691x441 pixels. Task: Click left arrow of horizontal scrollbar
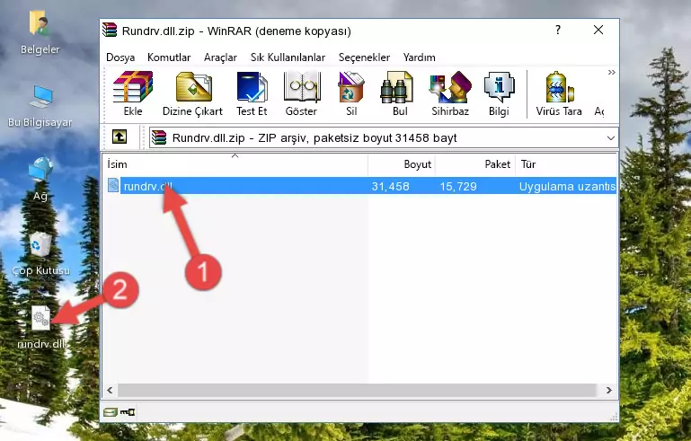pos(110,390)
